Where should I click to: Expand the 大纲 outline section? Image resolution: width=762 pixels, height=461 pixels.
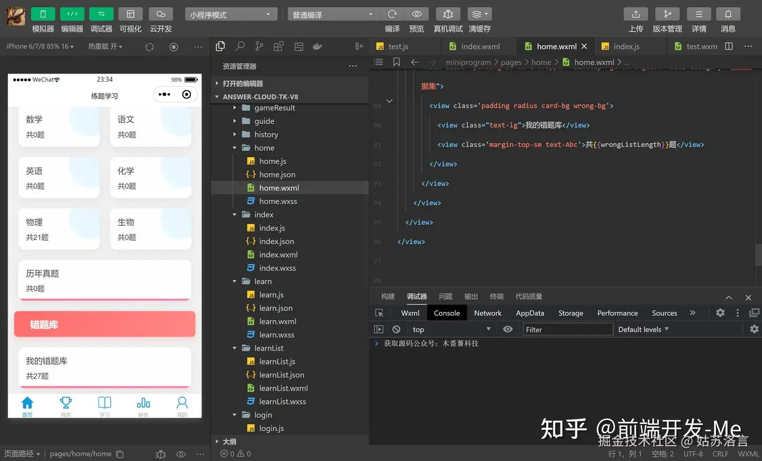pos(289,441)
